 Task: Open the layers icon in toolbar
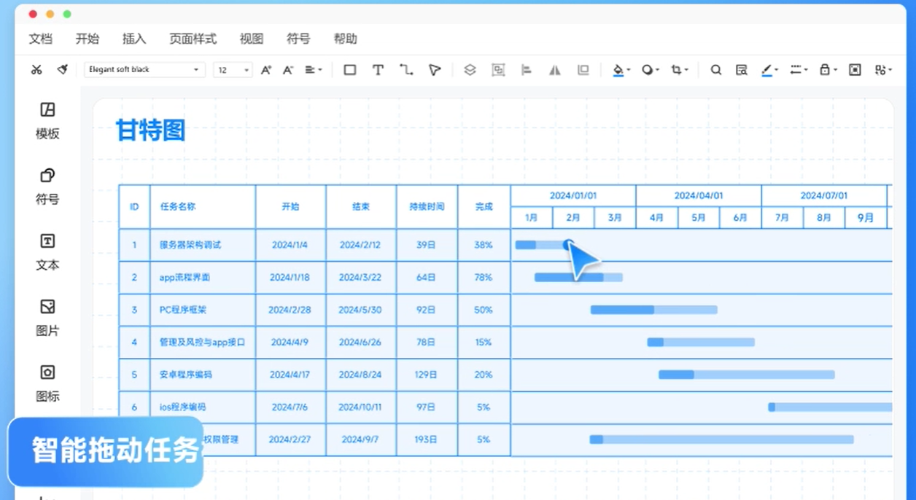pyautogui.click(x=470, y=70)
